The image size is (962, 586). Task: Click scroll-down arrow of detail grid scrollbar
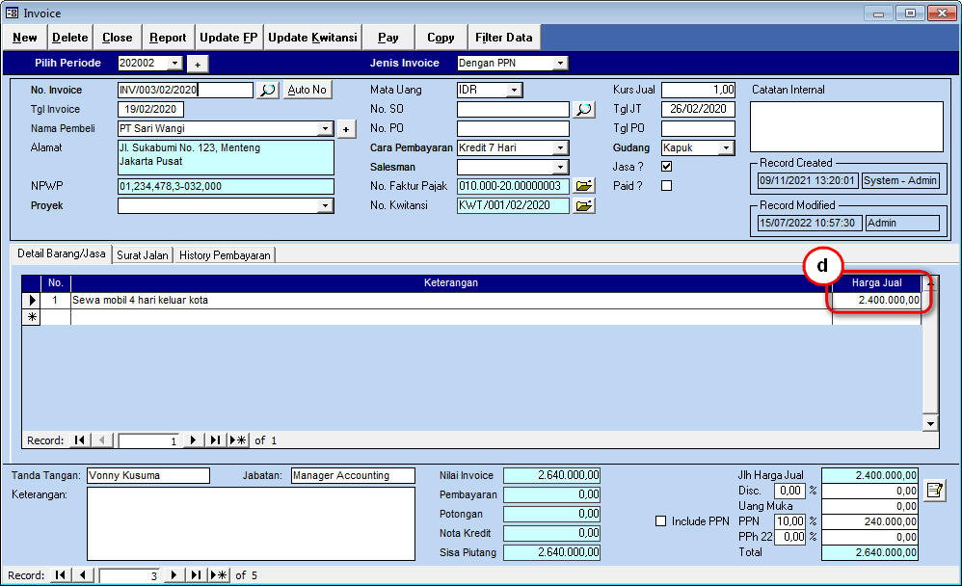coord(930,423)
